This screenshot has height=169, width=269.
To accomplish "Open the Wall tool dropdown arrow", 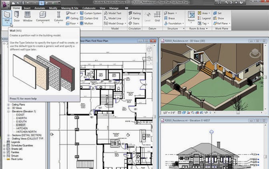I will pos(7,23).
